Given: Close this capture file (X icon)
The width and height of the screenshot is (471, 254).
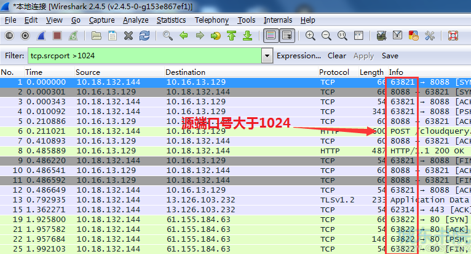Looking at the screenshot, I should coord(129,36).
